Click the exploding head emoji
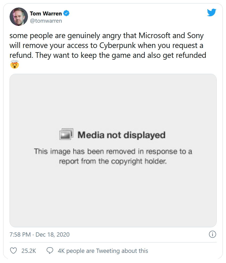The width and height of the screenshot is (226, 263). [14, 65]
